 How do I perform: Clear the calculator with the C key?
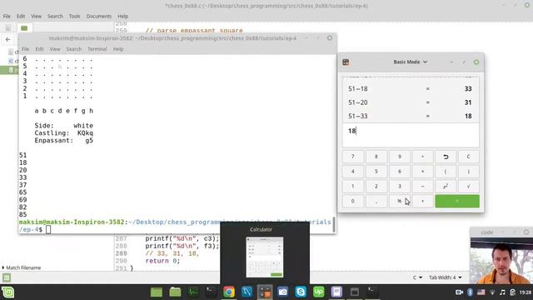click(468, 157)
